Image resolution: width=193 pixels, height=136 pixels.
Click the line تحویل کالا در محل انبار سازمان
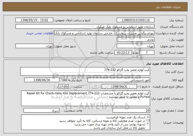click(x=119, y=128)
